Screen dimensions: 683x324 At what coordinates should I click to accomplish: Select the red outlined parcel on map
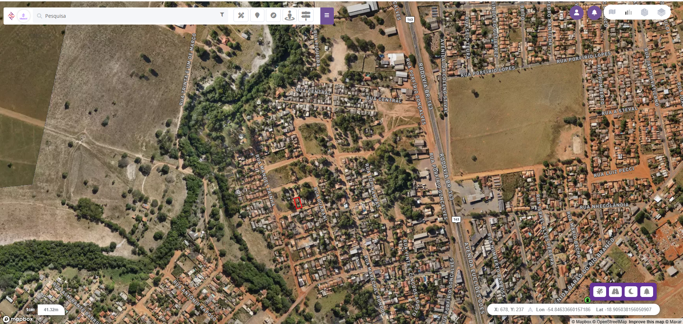[x=298, y=203]
